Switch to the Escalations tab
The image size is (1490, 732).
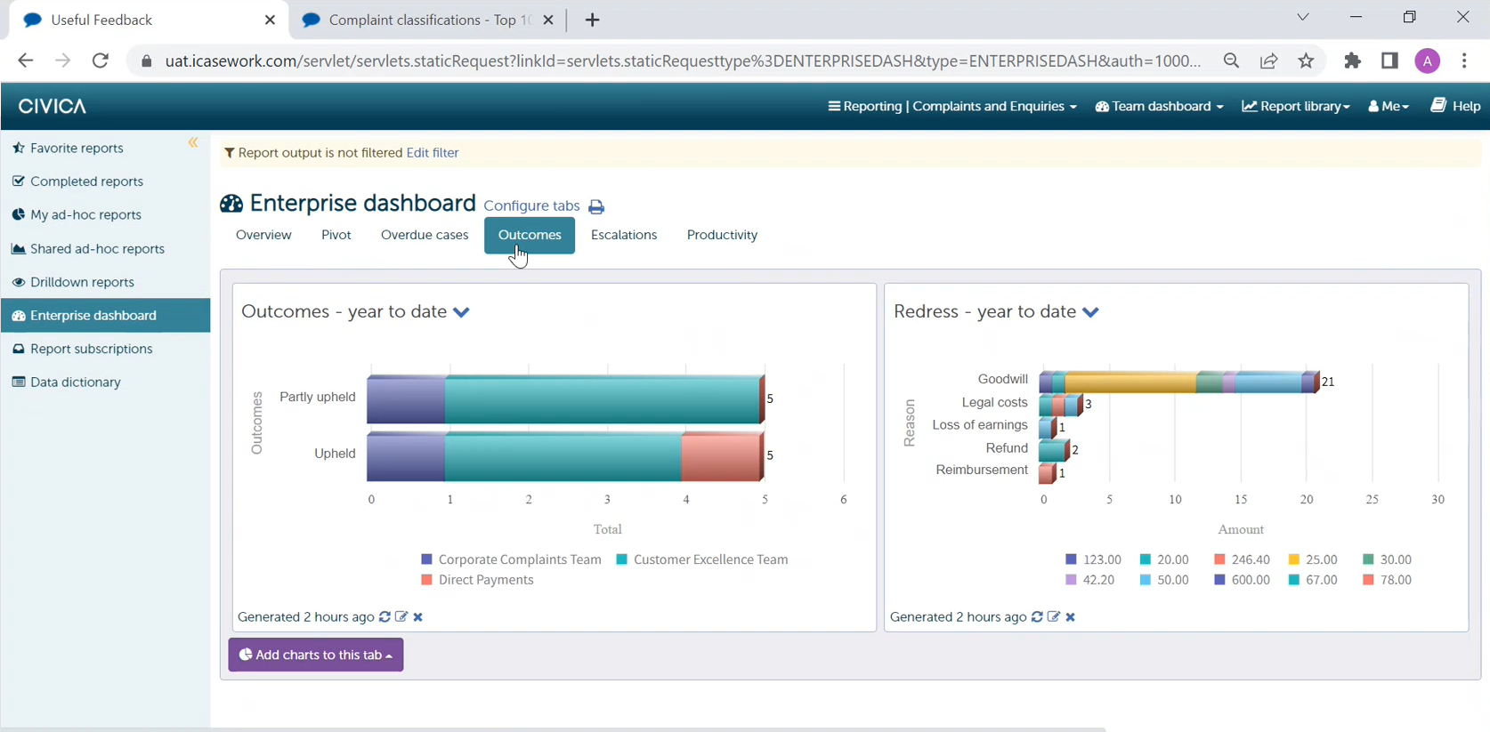(624, 235)
